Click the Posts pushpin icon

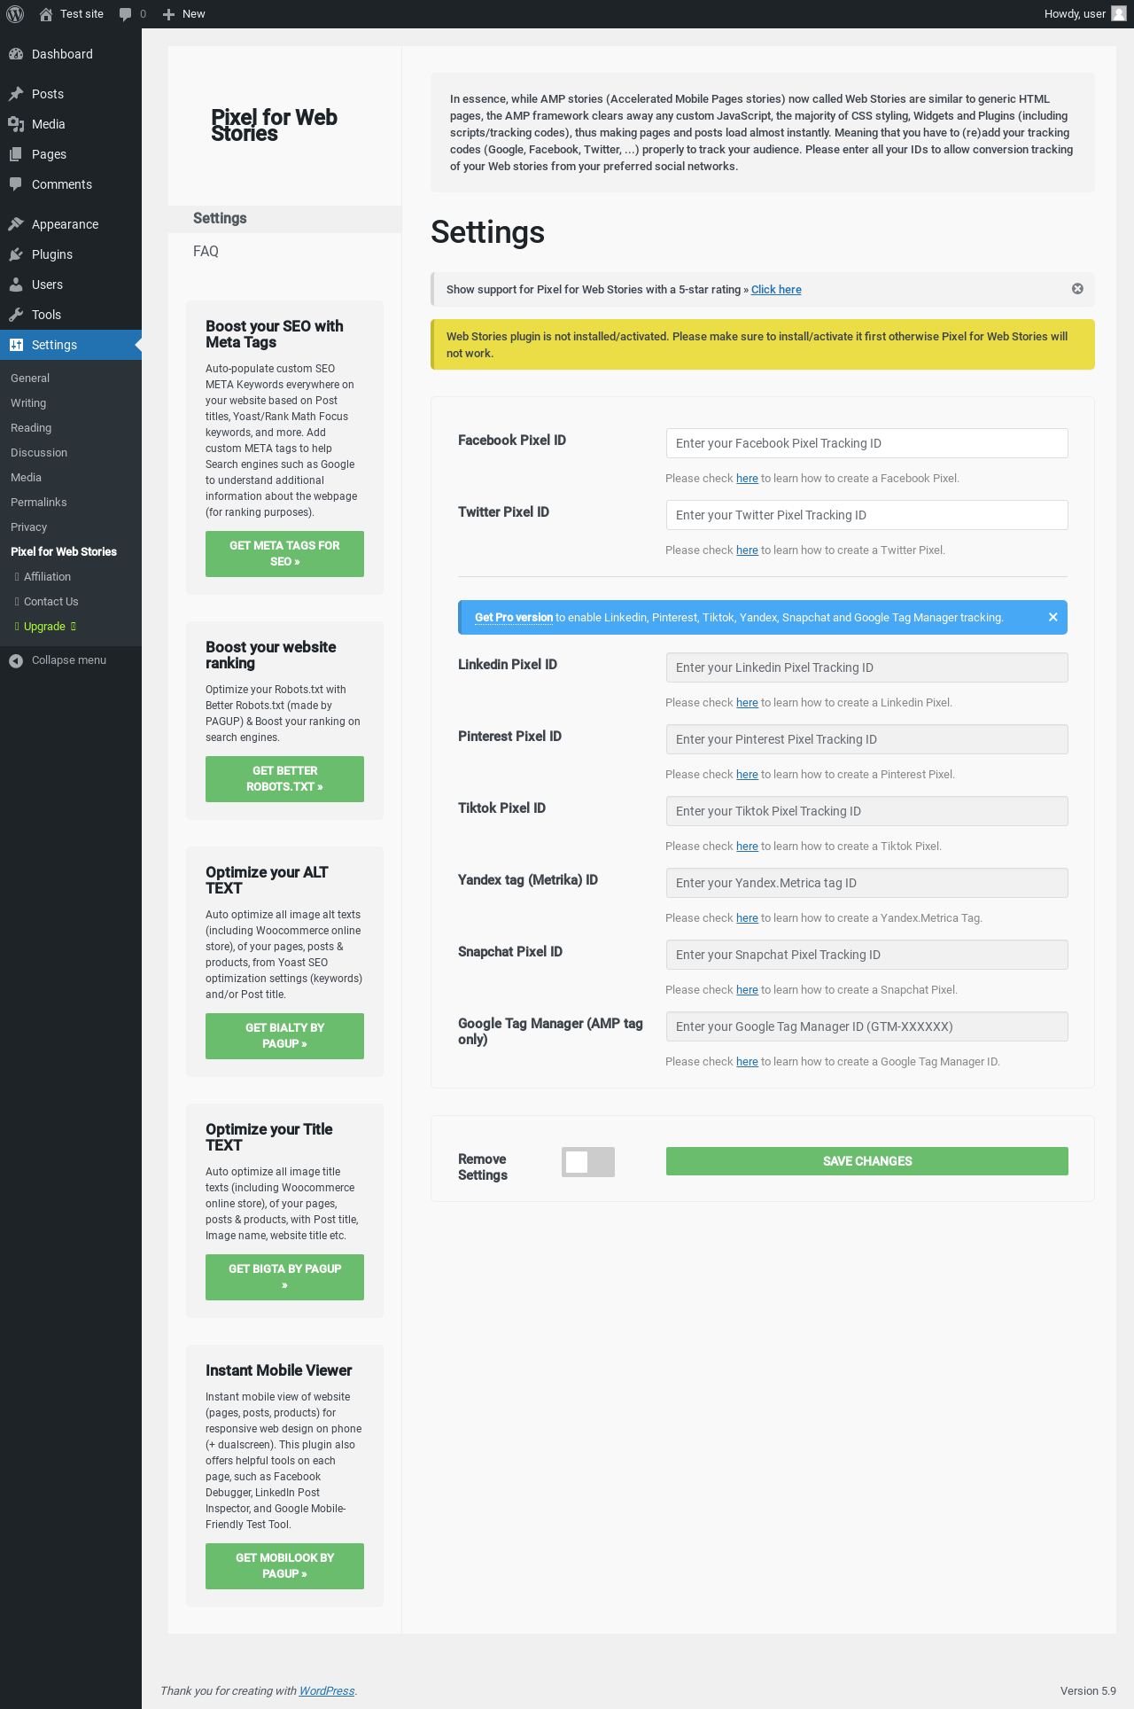click(16, 94)
